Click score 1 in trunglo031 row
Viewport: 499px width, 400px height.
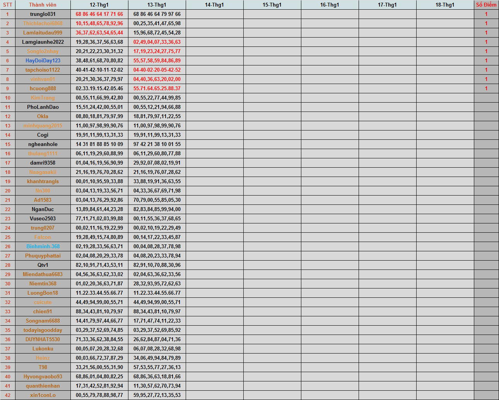(486, 14)
